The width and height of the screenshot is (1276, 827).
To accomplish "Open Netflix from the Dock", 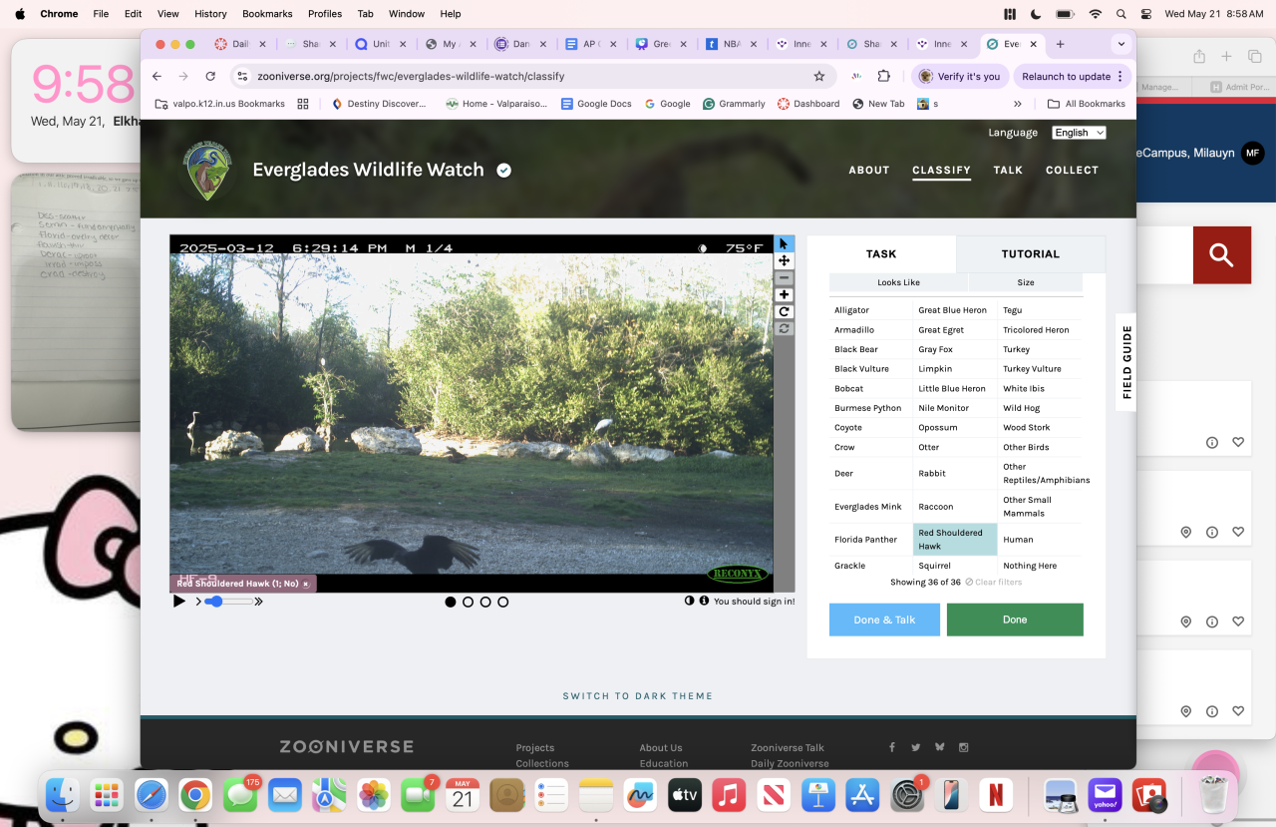I will [995, 795].
